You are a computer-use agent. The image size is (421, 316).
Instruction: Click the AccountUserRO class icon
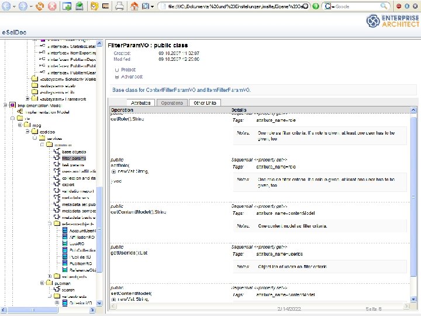65,231
